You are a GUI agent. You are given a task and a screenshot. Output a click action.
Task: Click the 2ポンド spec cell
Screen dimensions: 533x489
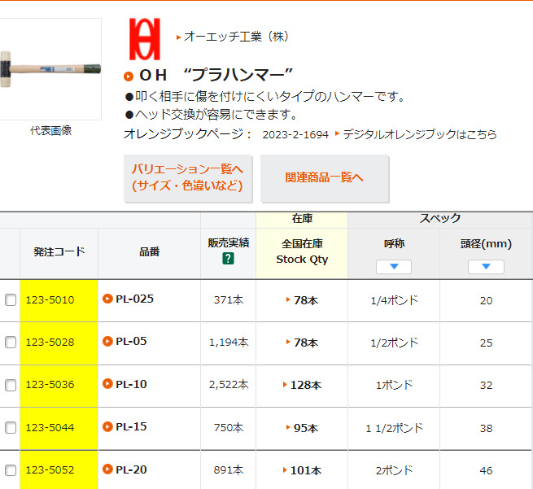tap(394, 470)
